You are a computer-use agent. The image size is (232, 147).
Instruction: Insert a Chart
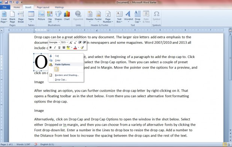pos(67,16)
